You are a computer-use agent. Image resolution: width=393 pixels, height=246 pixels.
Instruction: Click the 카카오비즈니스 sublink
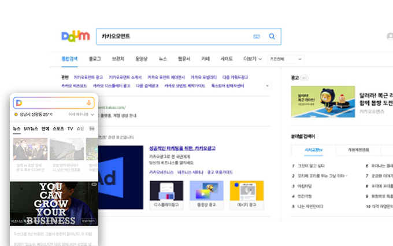pyautogui.click(x=161, y=172)
